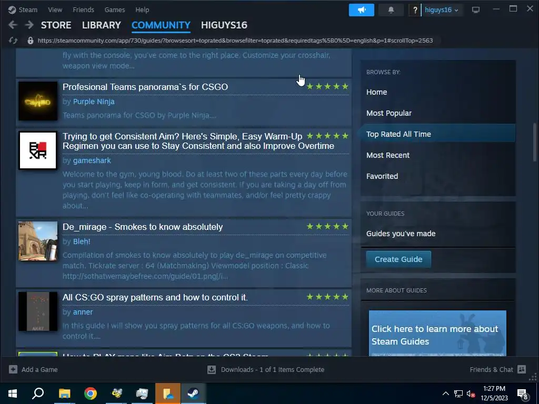This screenshot has width=539, height=404.
Task: Browse guides by Home
Action: [376, 92]
